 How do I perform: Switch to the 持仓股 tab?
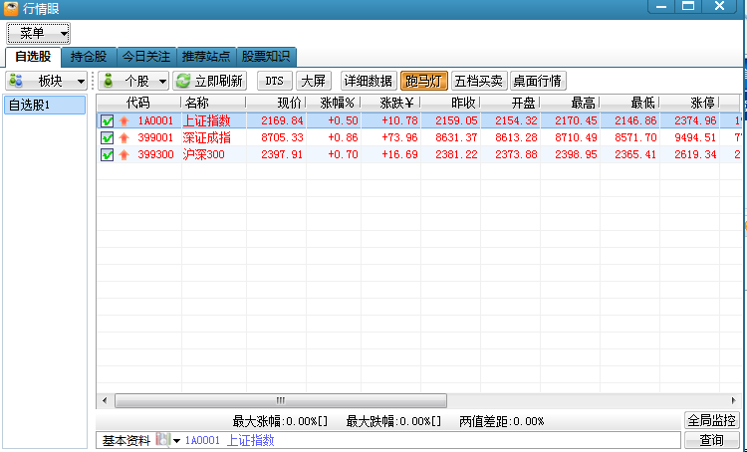click(x=89, y=57)
